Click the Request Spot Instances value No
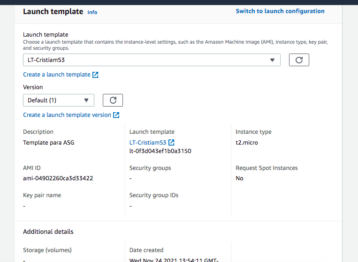The width and height of the screenshot is (358, 262). click(239, 178)
